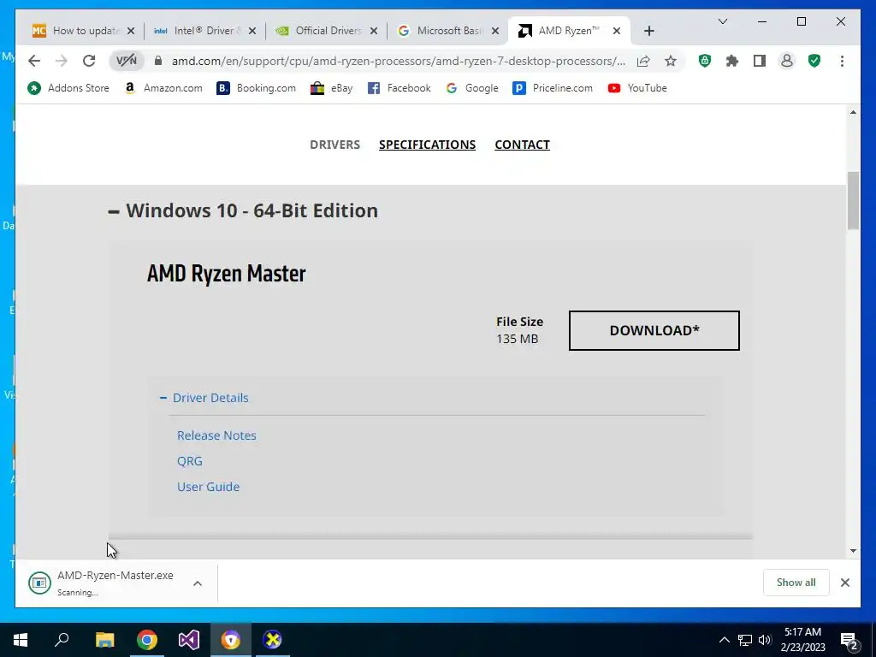
Task: Click the page vertical scrollbar thumb
Action: click(853, 201)
